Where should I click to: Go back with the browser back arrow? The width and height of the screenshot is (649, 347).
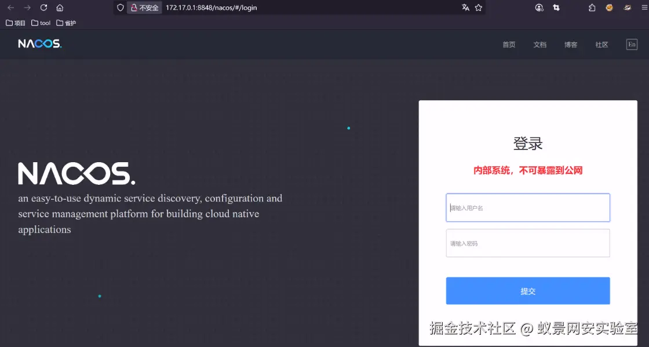11,8
